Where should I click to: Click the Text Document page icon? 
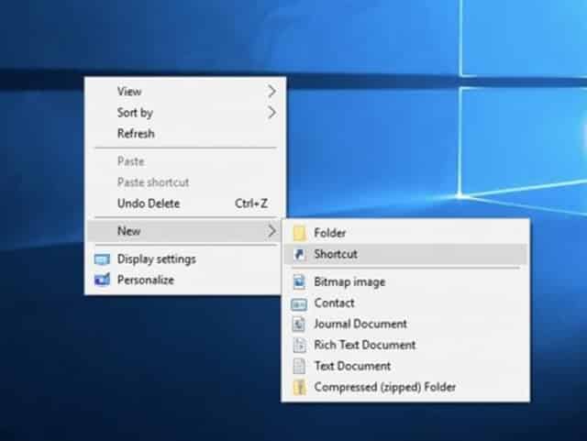297,367
